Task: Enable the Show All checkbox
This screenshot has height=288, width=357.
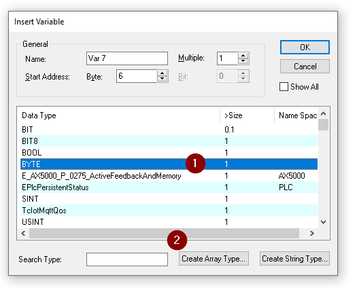Action: pos(284,87)
